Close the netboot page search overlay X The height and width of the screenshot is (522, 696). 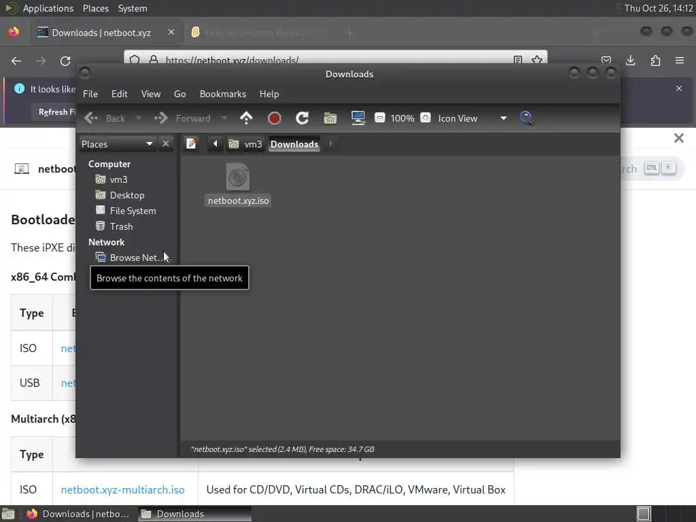(x=679, y=138)
